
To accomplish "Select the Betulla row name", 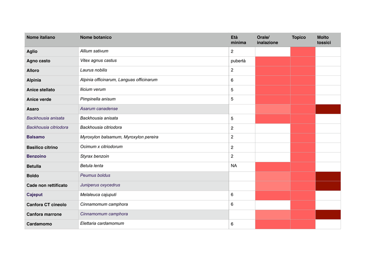I will 34,166.
